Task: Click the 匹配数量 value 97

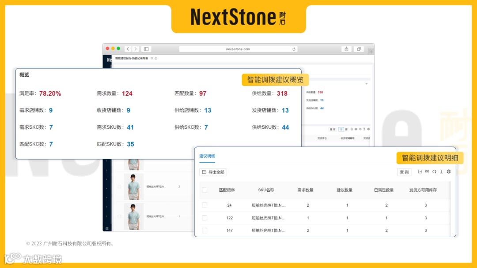Action: tap(203, 93)
